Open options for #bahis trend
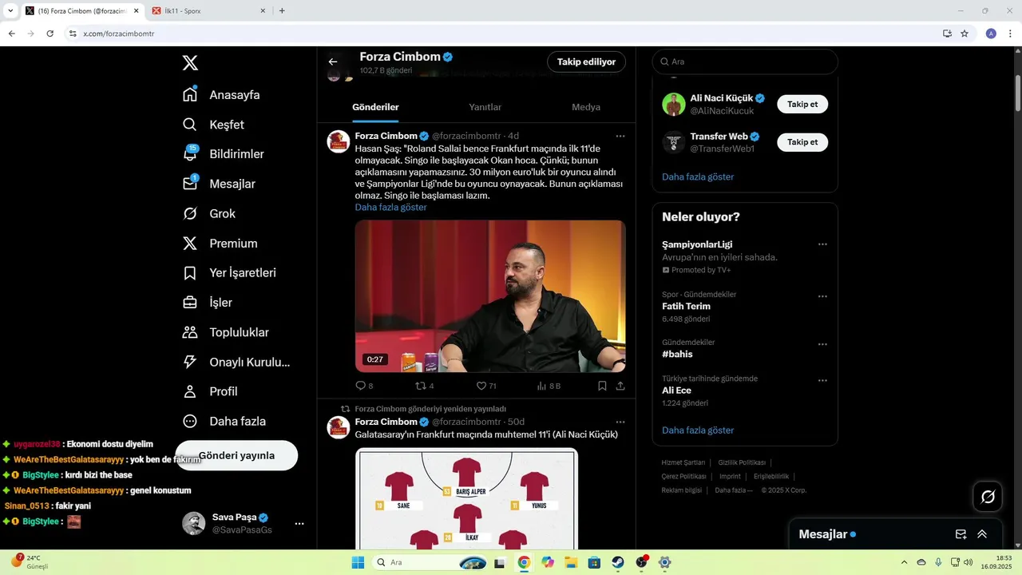 pyautogui.click(x=822, y=344)
